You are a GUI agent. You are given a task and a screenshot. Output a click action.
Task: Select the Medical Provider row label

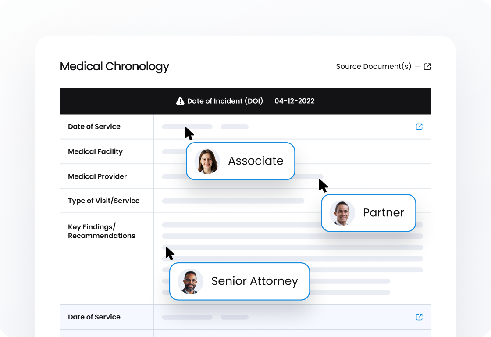(x=97, y=176)
